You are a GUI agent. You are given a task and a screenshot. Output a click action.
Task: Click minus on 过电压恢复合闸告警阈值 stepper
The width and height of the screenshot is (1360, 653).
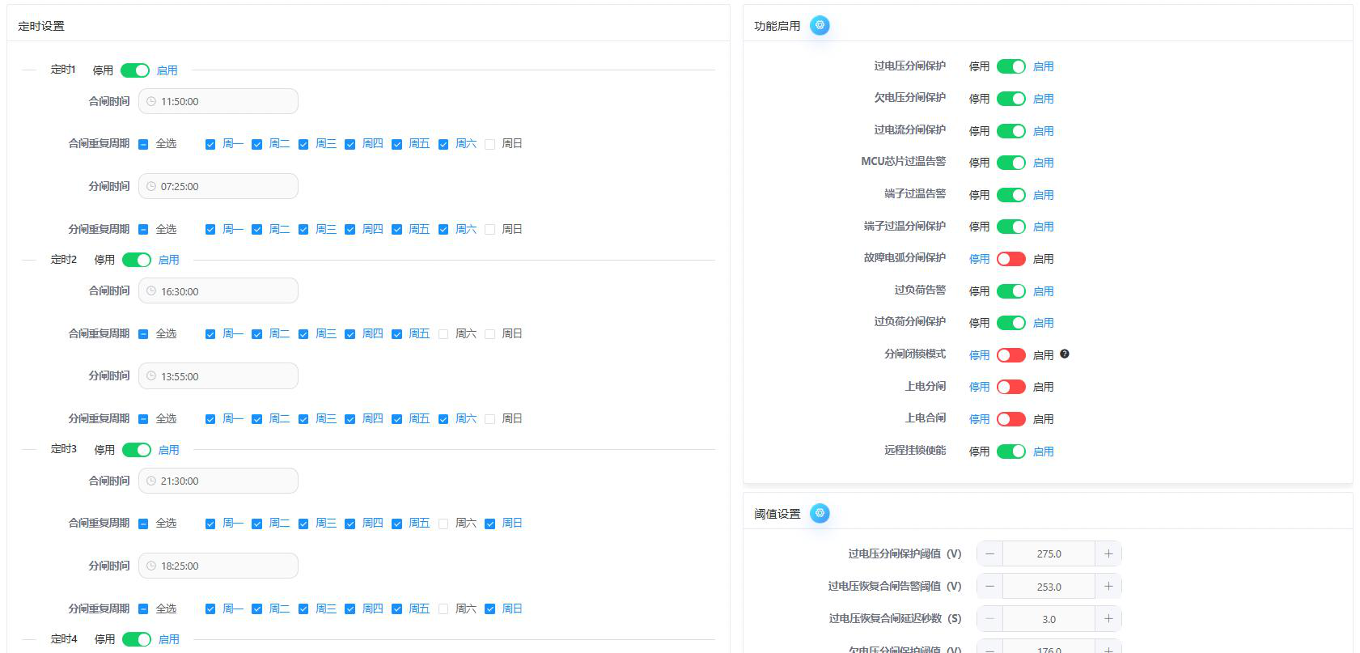(989, 587)
